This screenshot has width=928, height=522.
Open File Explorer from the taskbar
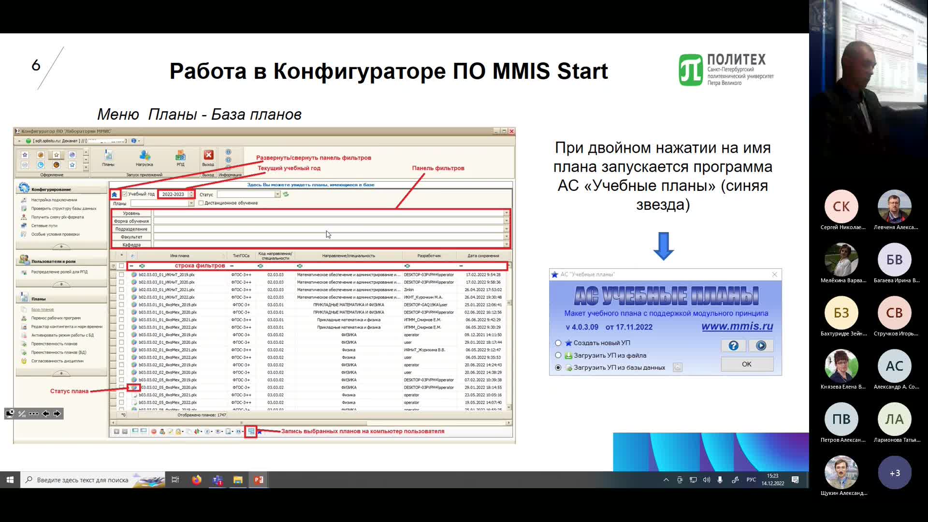click(238, 480)
